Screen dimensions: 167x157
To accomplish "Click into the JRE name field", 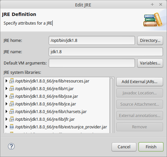I will coord(106,52).
